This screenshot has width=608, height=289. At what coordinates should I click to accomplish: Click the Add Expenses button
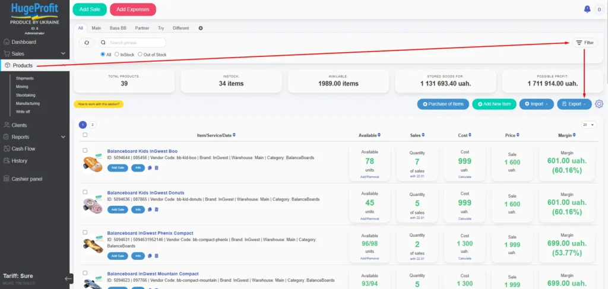pyautogui.click(x=133, y=9)
